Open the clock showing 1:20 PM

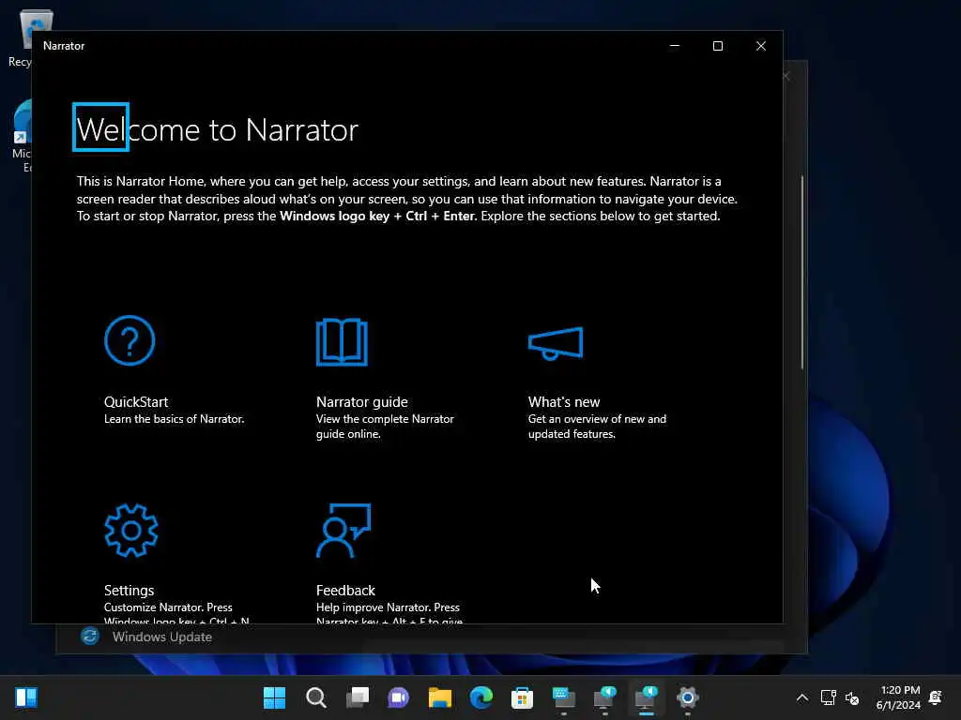tap(898, 697)
